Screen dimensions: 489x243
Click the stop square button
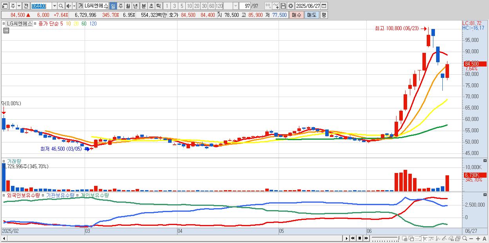point(360,238)
